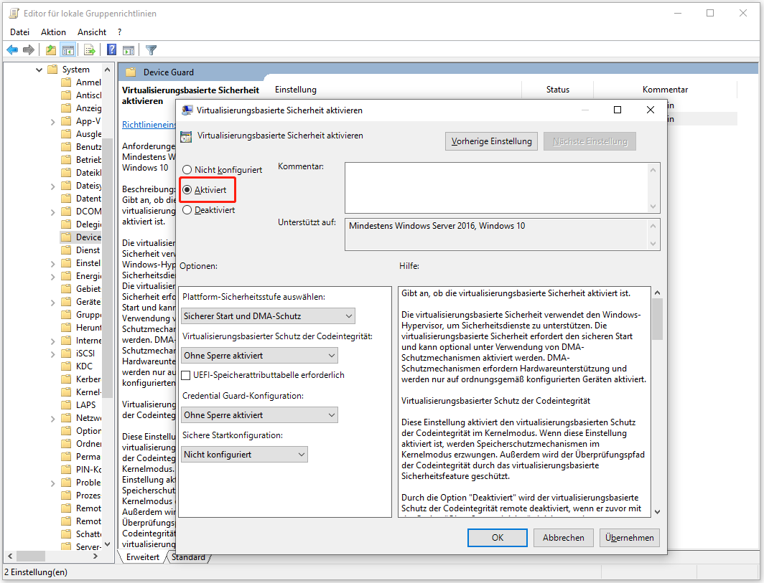Click the 'Vorherige Einstellung' button
The height and width of the screenshot is (583, 764).
(491, 141)
